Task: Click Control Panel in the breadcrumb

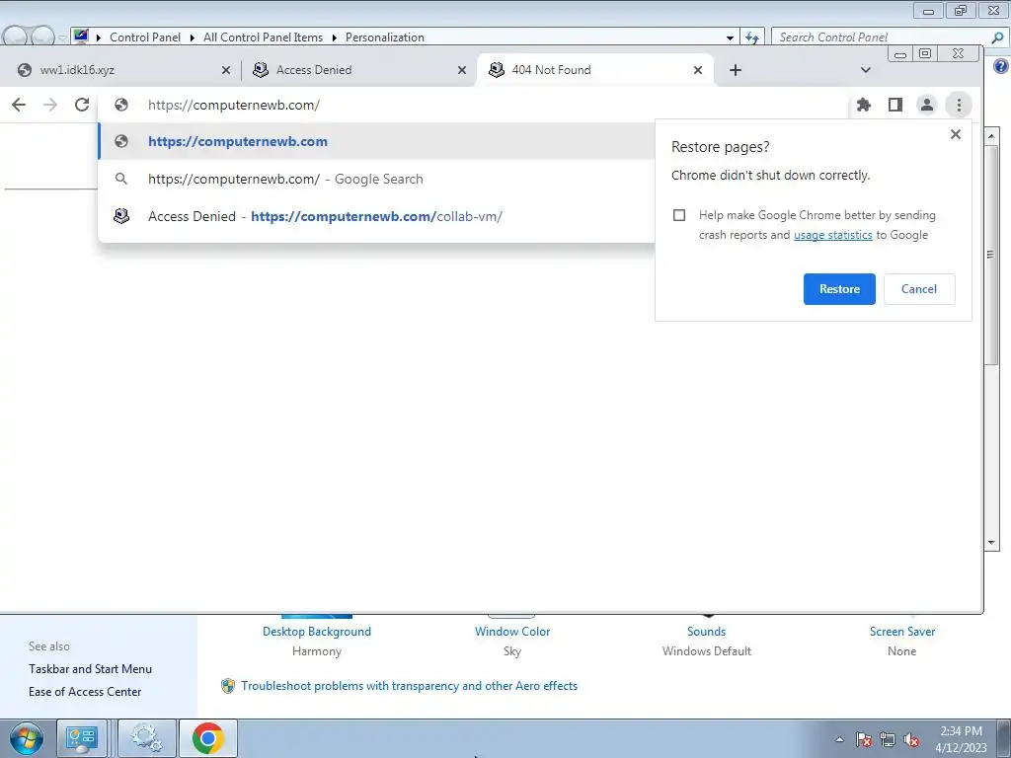Action: [x=144, y=38]
